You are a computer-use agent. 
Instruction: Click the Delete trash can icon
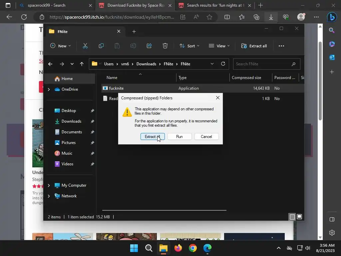pyautogui.click(x=165, y=46)
